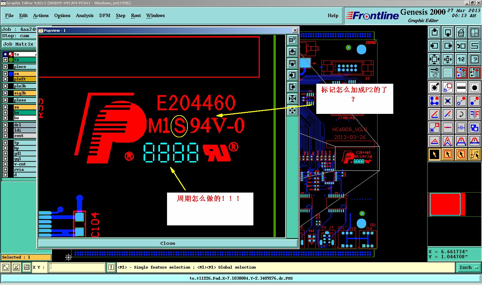Click the dotted-border black circle icon
Screen dimensions: 482x285
[475, 87]
